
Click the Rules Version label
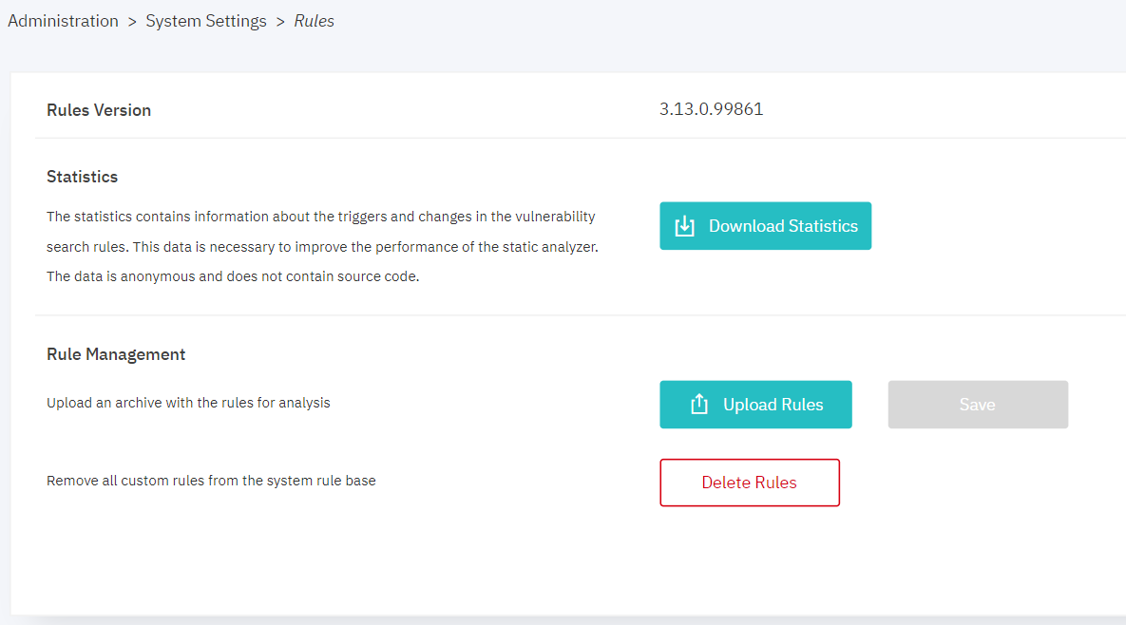(99, 110)
